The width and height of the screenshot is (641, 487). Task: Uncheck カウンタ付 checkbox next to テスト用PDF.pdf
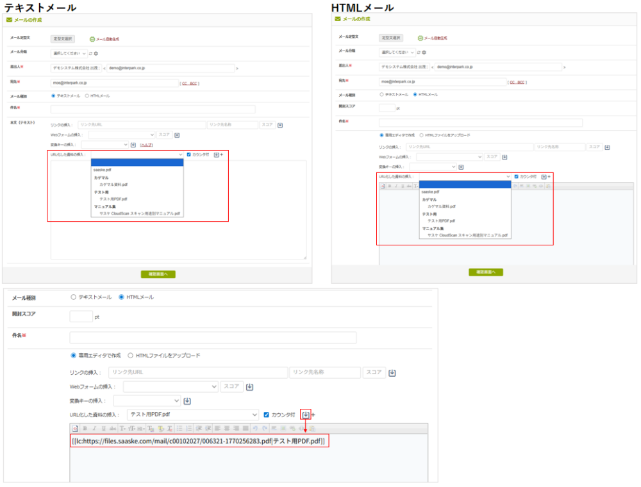pyautogui.click(x=267, y=415)
